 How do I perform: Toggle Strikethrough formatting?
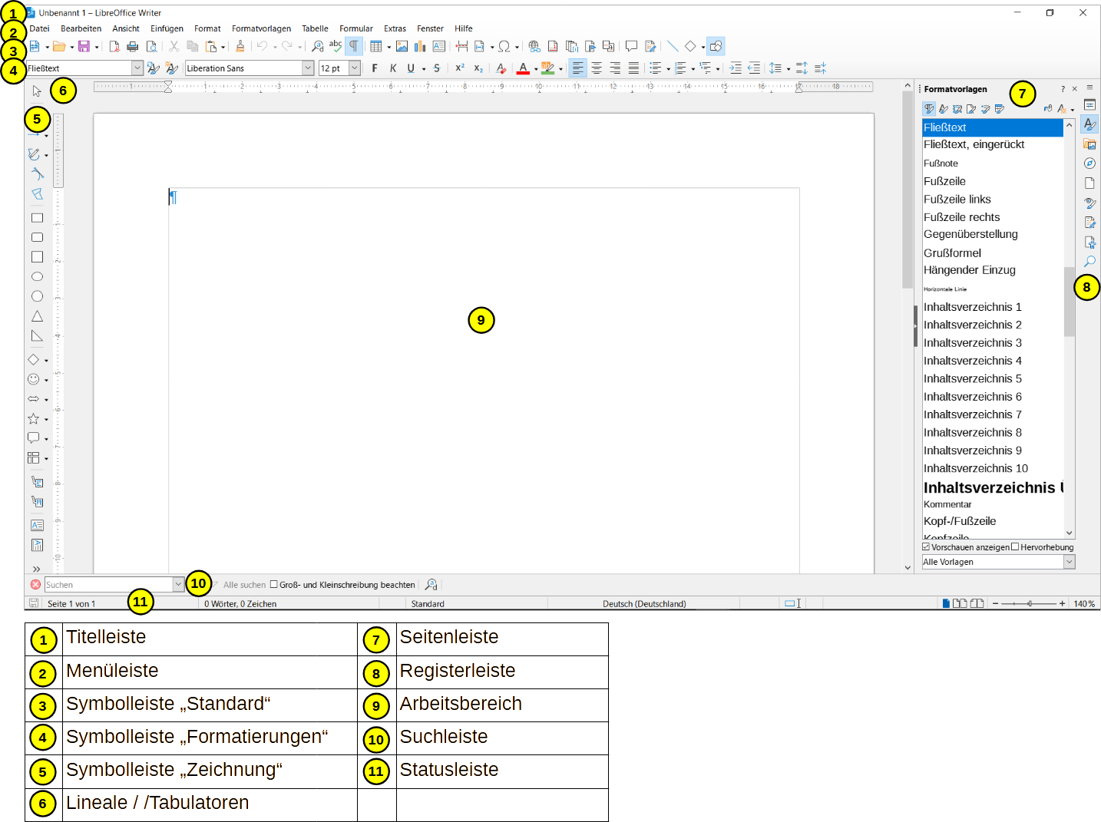coord(437,68)
